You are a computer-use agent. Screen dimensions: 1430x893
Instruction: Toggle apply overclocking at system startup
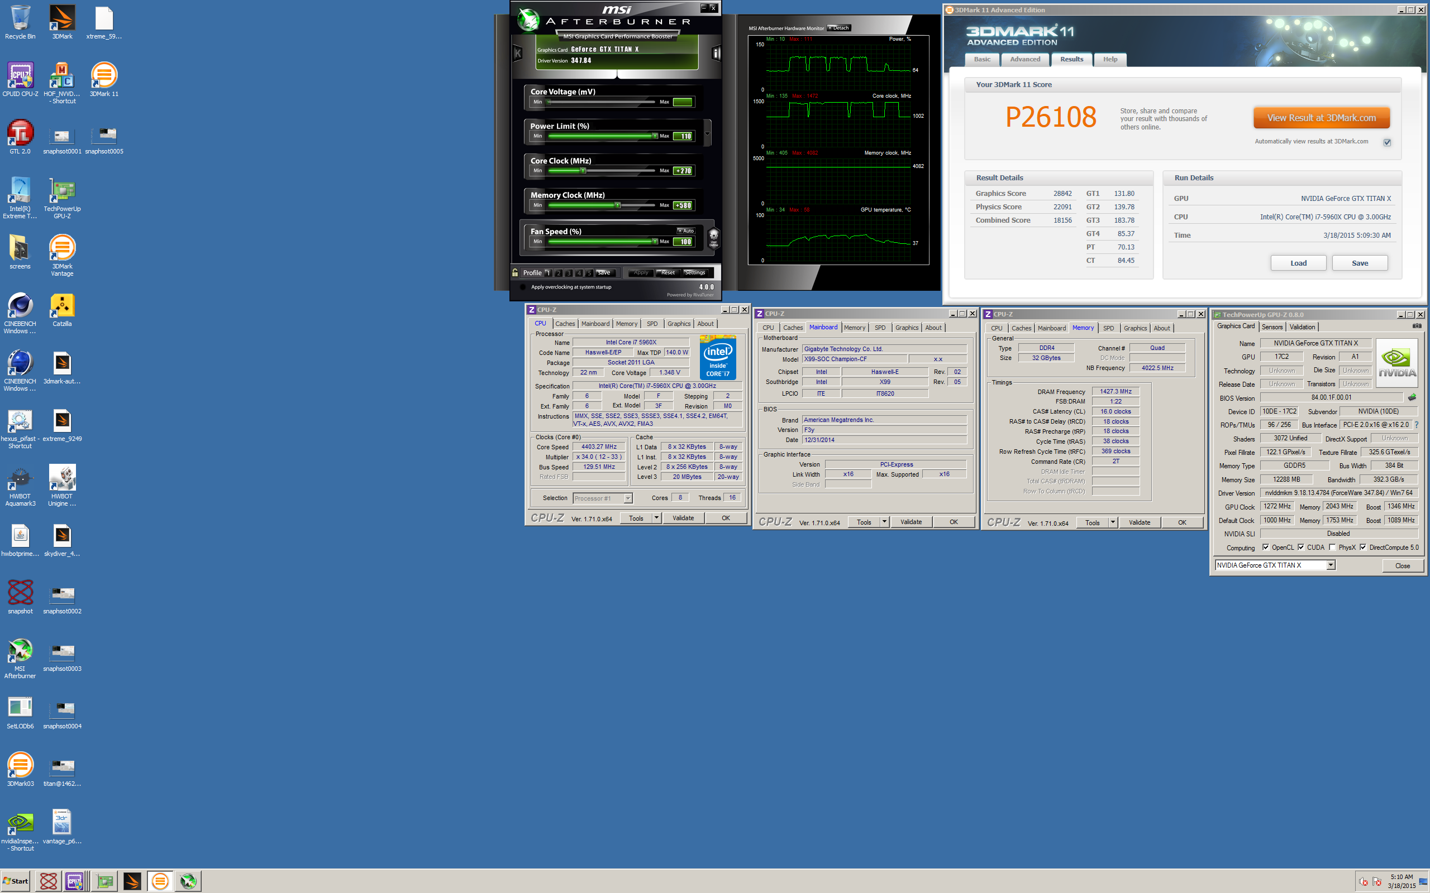click(x=522, y=287)
